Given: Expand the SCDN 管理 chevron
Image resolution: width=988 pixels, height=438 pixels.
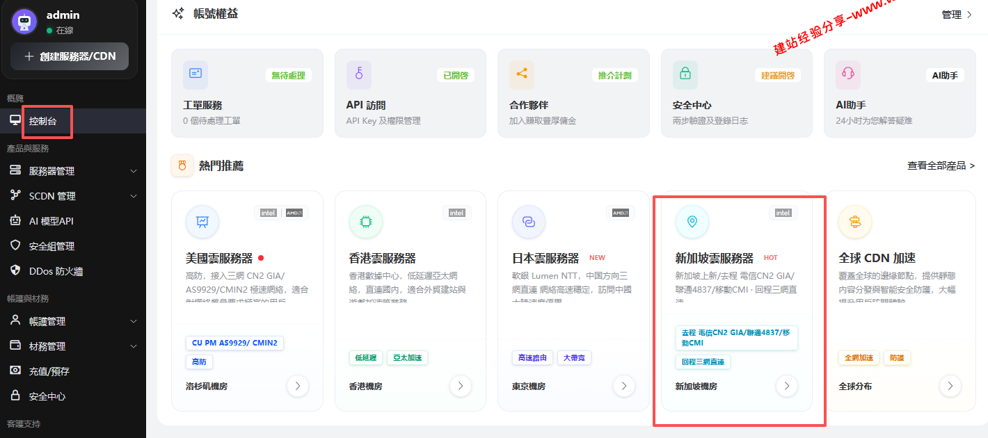Looking at the screenshot, I should [x=134, y=196].
